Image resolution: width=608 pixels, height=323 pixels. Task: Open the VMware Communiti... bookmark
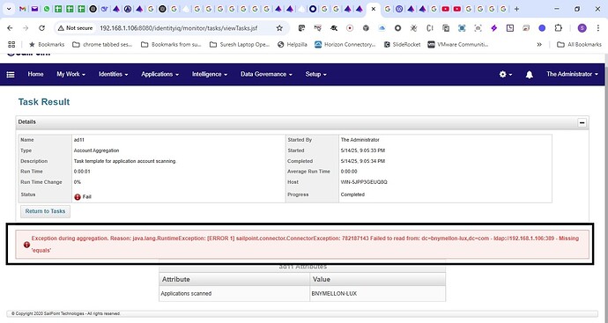(x=458, y=45)
